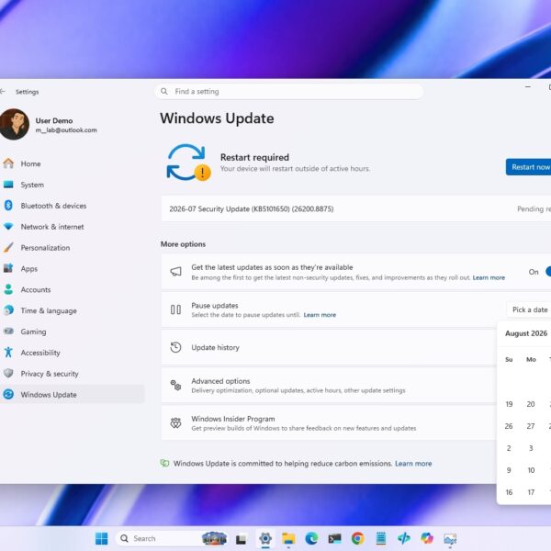
Task: Click the taskbar Search box
Action: point(173,539)
